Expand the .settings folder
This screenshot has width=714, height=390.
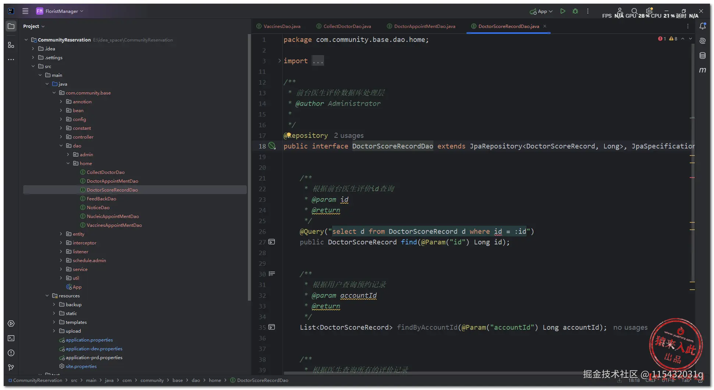33,57
